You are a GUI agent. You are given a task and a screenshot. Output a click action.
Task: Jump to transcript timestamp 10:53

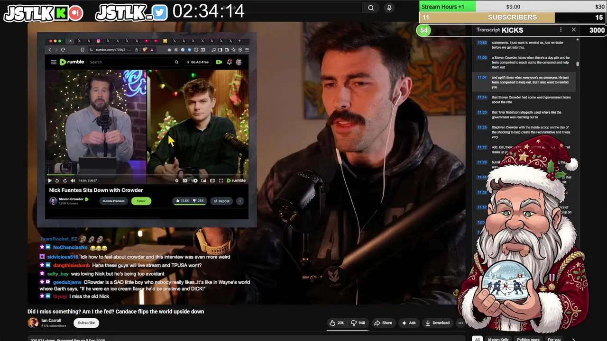(x=482, y=43)
